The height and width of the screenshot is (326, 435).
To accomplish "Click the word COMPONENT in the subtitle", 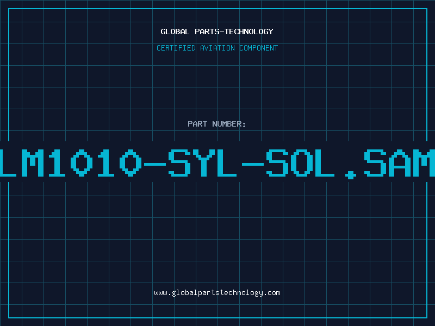I will click(259, 48).
